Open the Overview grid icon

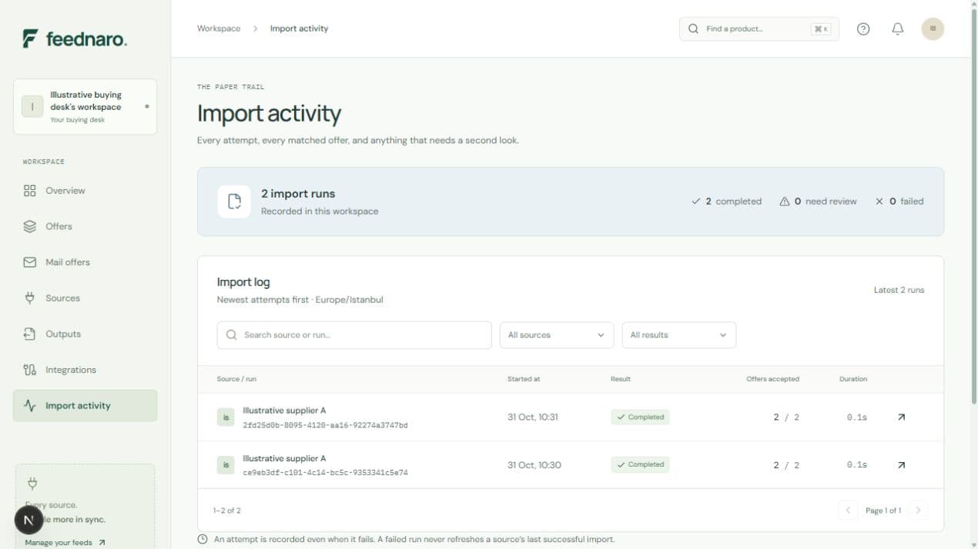click(x=30, y=191)
